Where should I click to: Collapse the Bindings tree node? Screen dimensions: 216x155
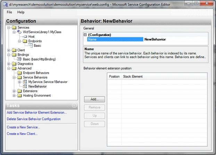click(x=9, y=55)
